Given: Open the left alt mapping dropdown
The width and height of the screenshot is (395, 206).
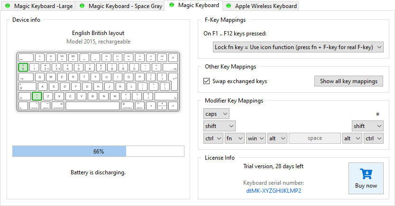Looking at the screenshot, I should click(277, 138).
